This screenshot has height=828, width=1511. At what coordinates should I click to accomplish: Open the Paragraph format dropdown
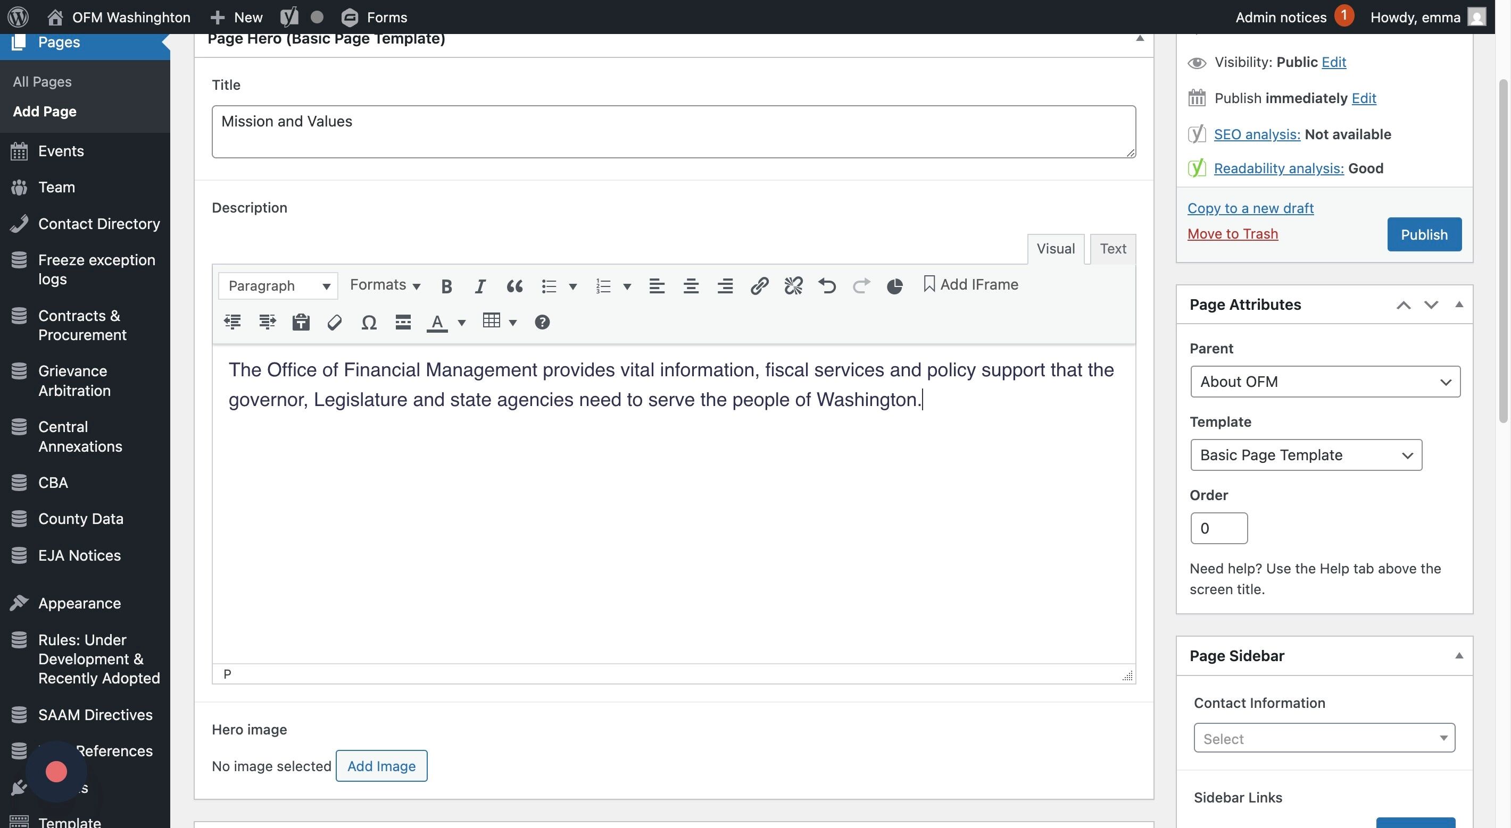[278, 286]
